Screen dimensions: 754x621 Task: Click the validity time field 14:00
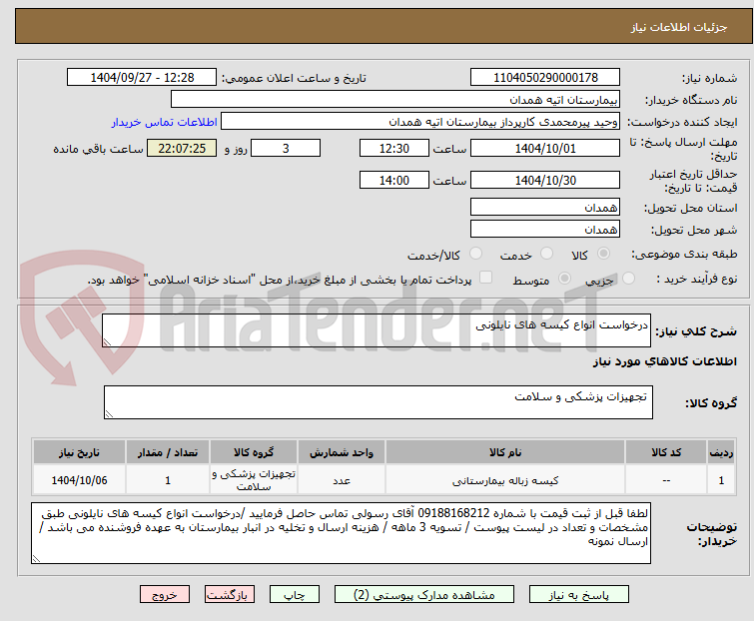(394, 181)
